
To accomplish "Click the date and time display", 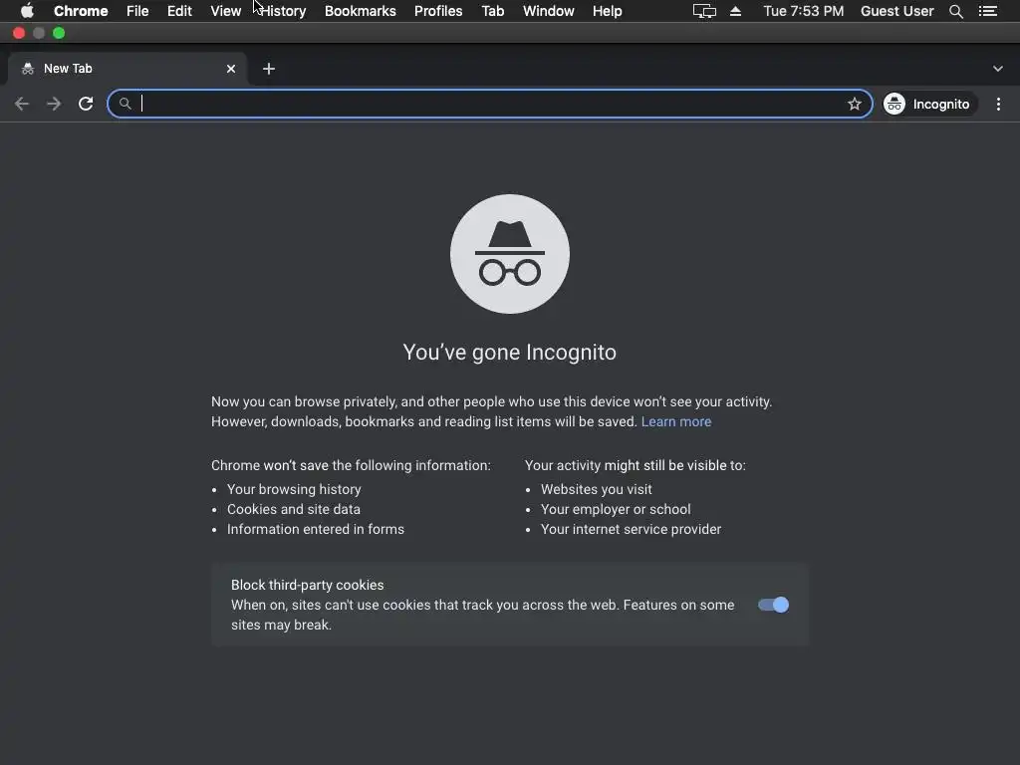I will pyautogui.click(x=804, y=11).
